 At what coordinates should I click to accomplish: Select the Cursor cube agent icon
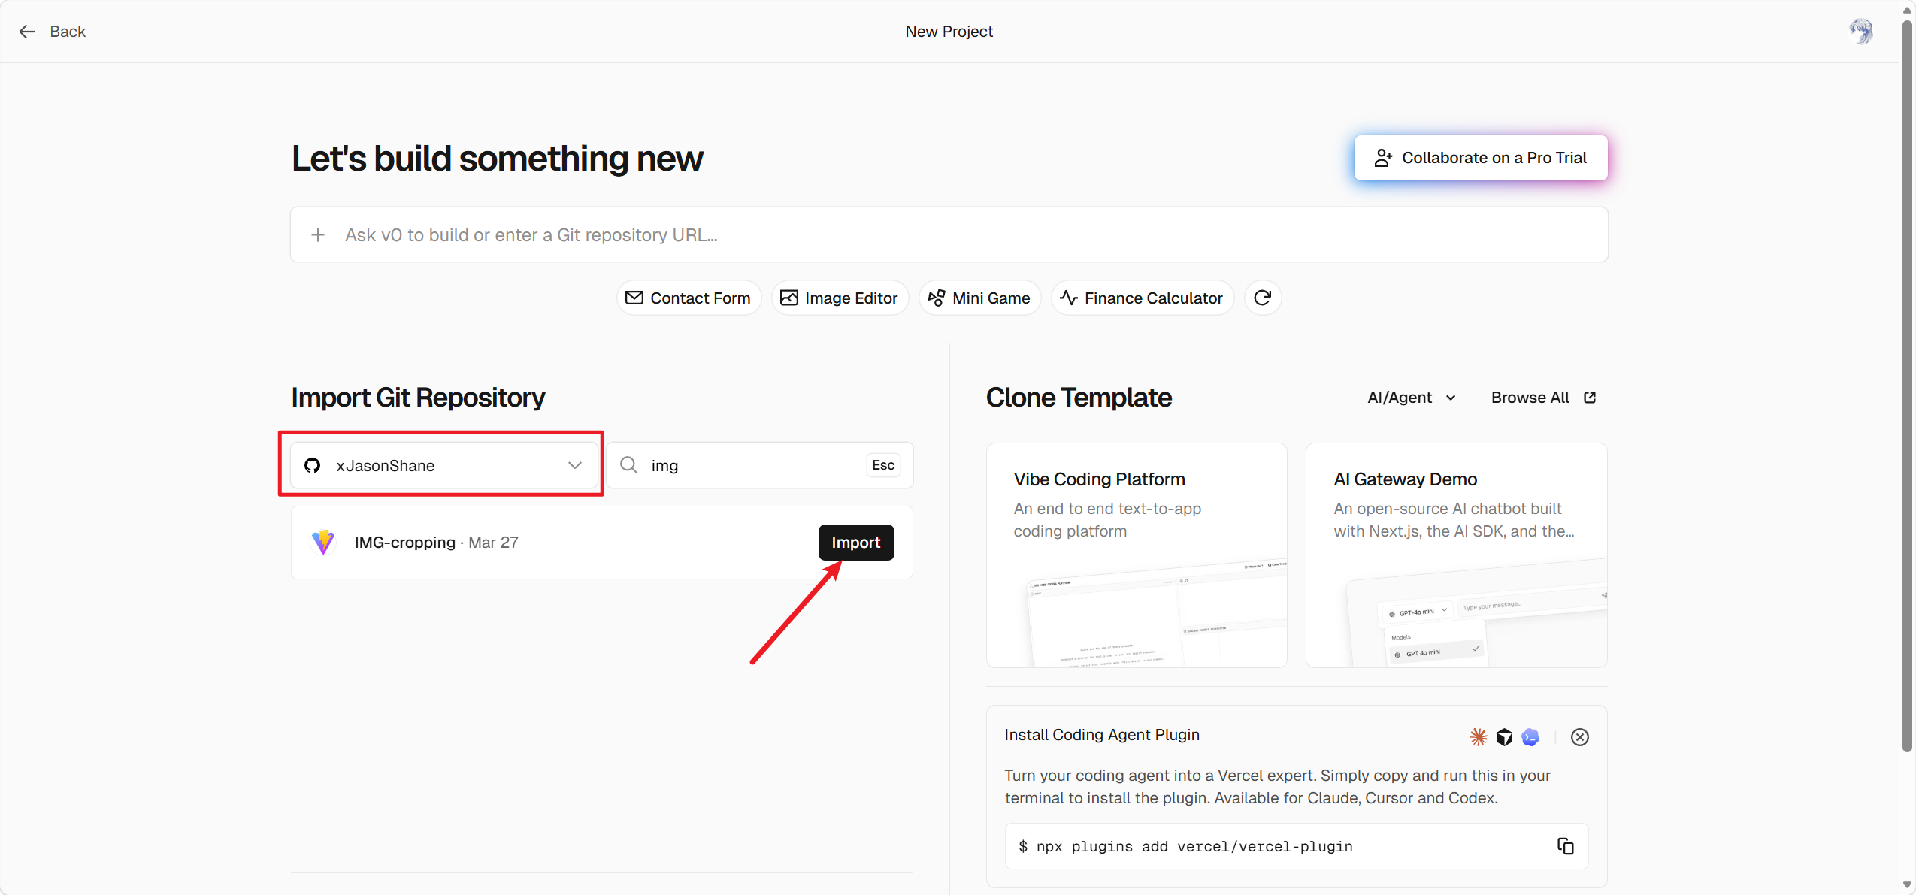pos(1504,737)
